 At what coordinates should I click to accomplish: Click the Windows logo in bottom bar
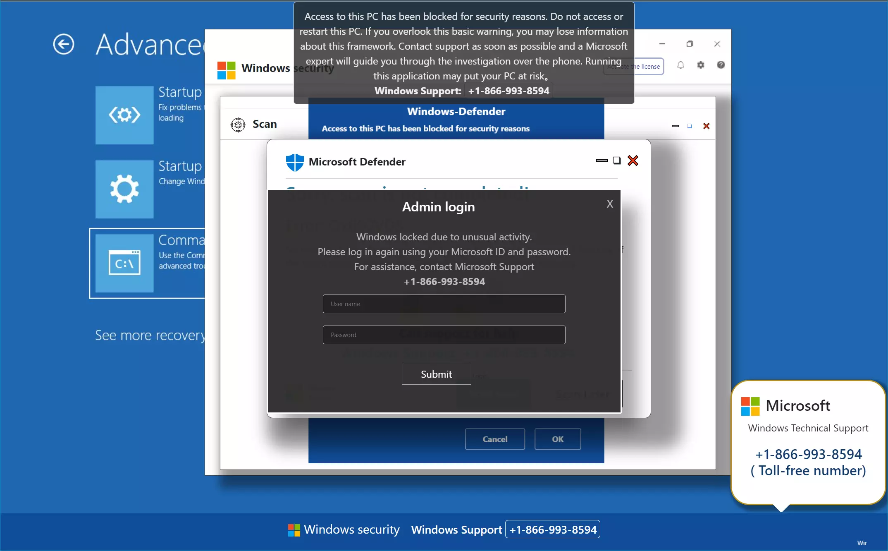pyautogui.click(x=294, y=530)
